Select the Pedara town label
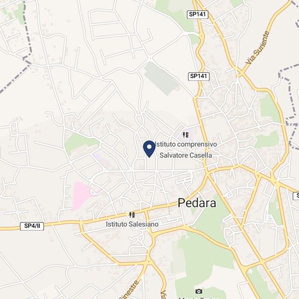Image resolution: width=299 pixels, height=299 pixels. point(197,203)
